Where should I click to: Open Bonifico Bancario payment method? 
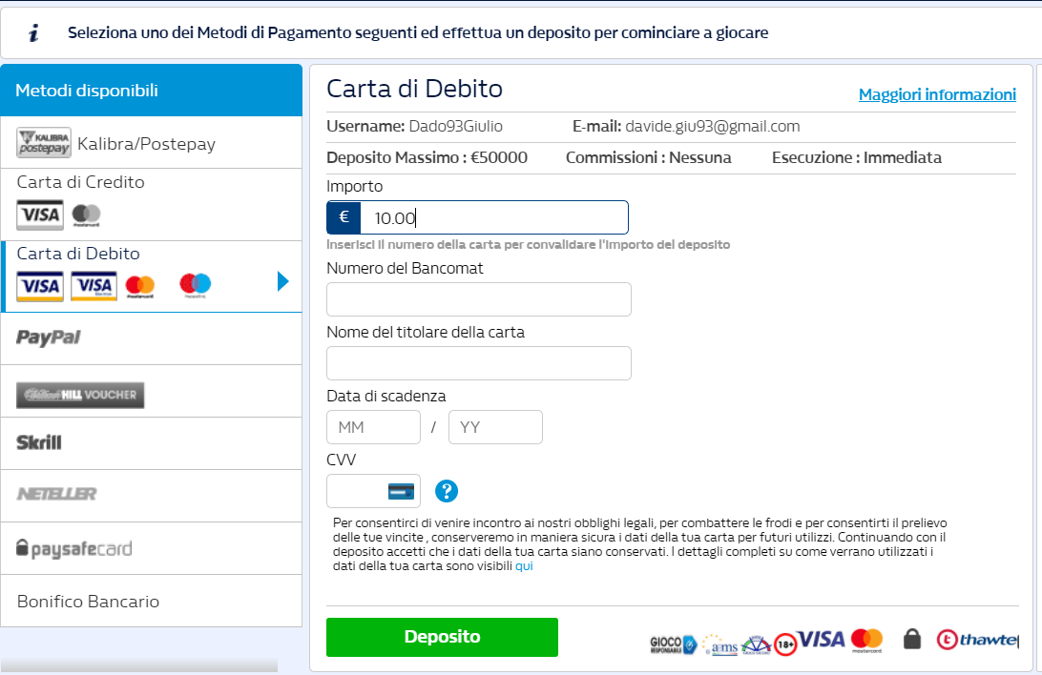[88, 602]
